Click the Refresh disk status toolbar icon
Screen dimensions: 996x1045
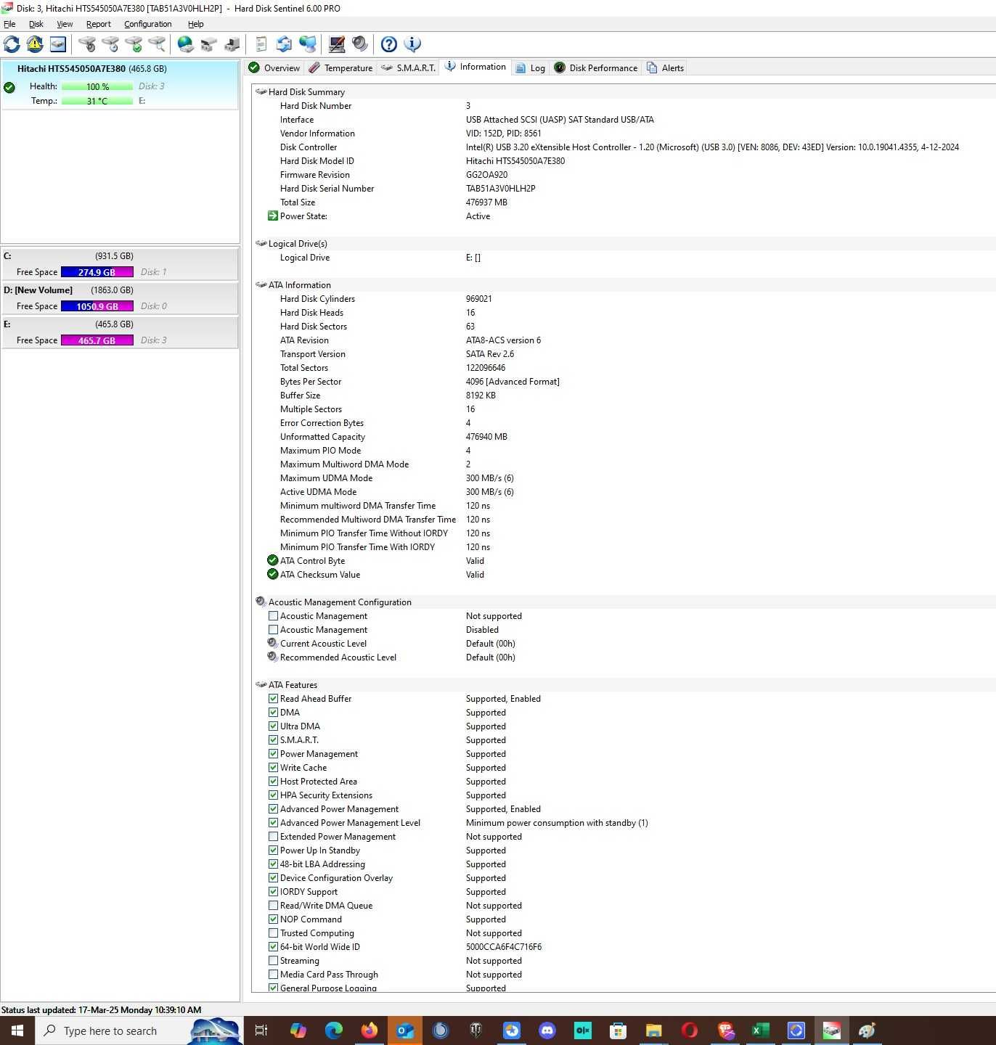point(12,44)
